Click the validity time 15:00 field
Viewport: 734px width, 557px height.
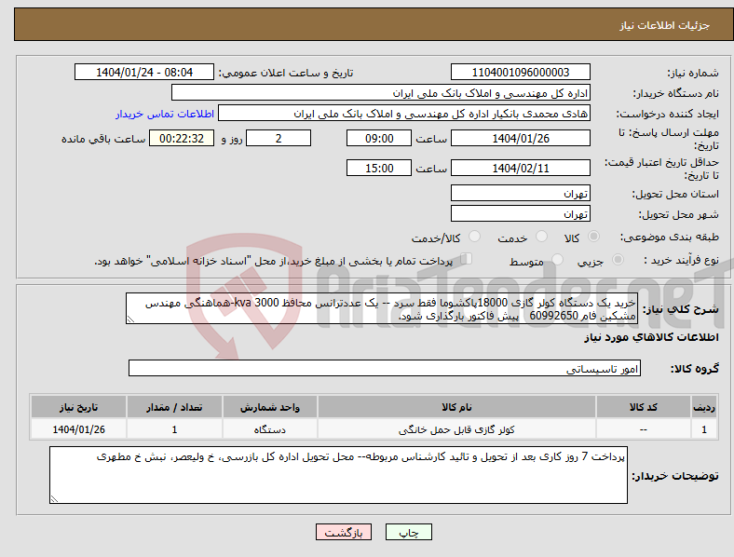[x=379, y=168]
